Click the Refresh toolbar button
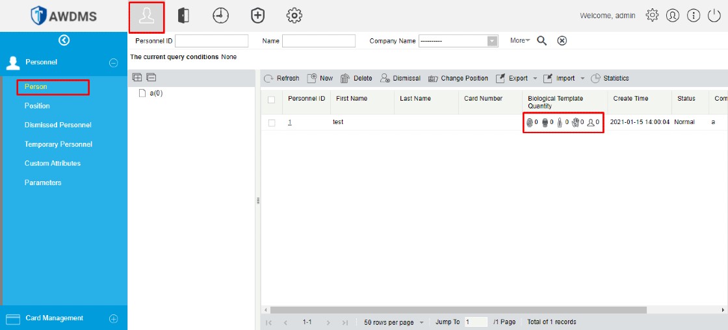 [x=281, y=79]
